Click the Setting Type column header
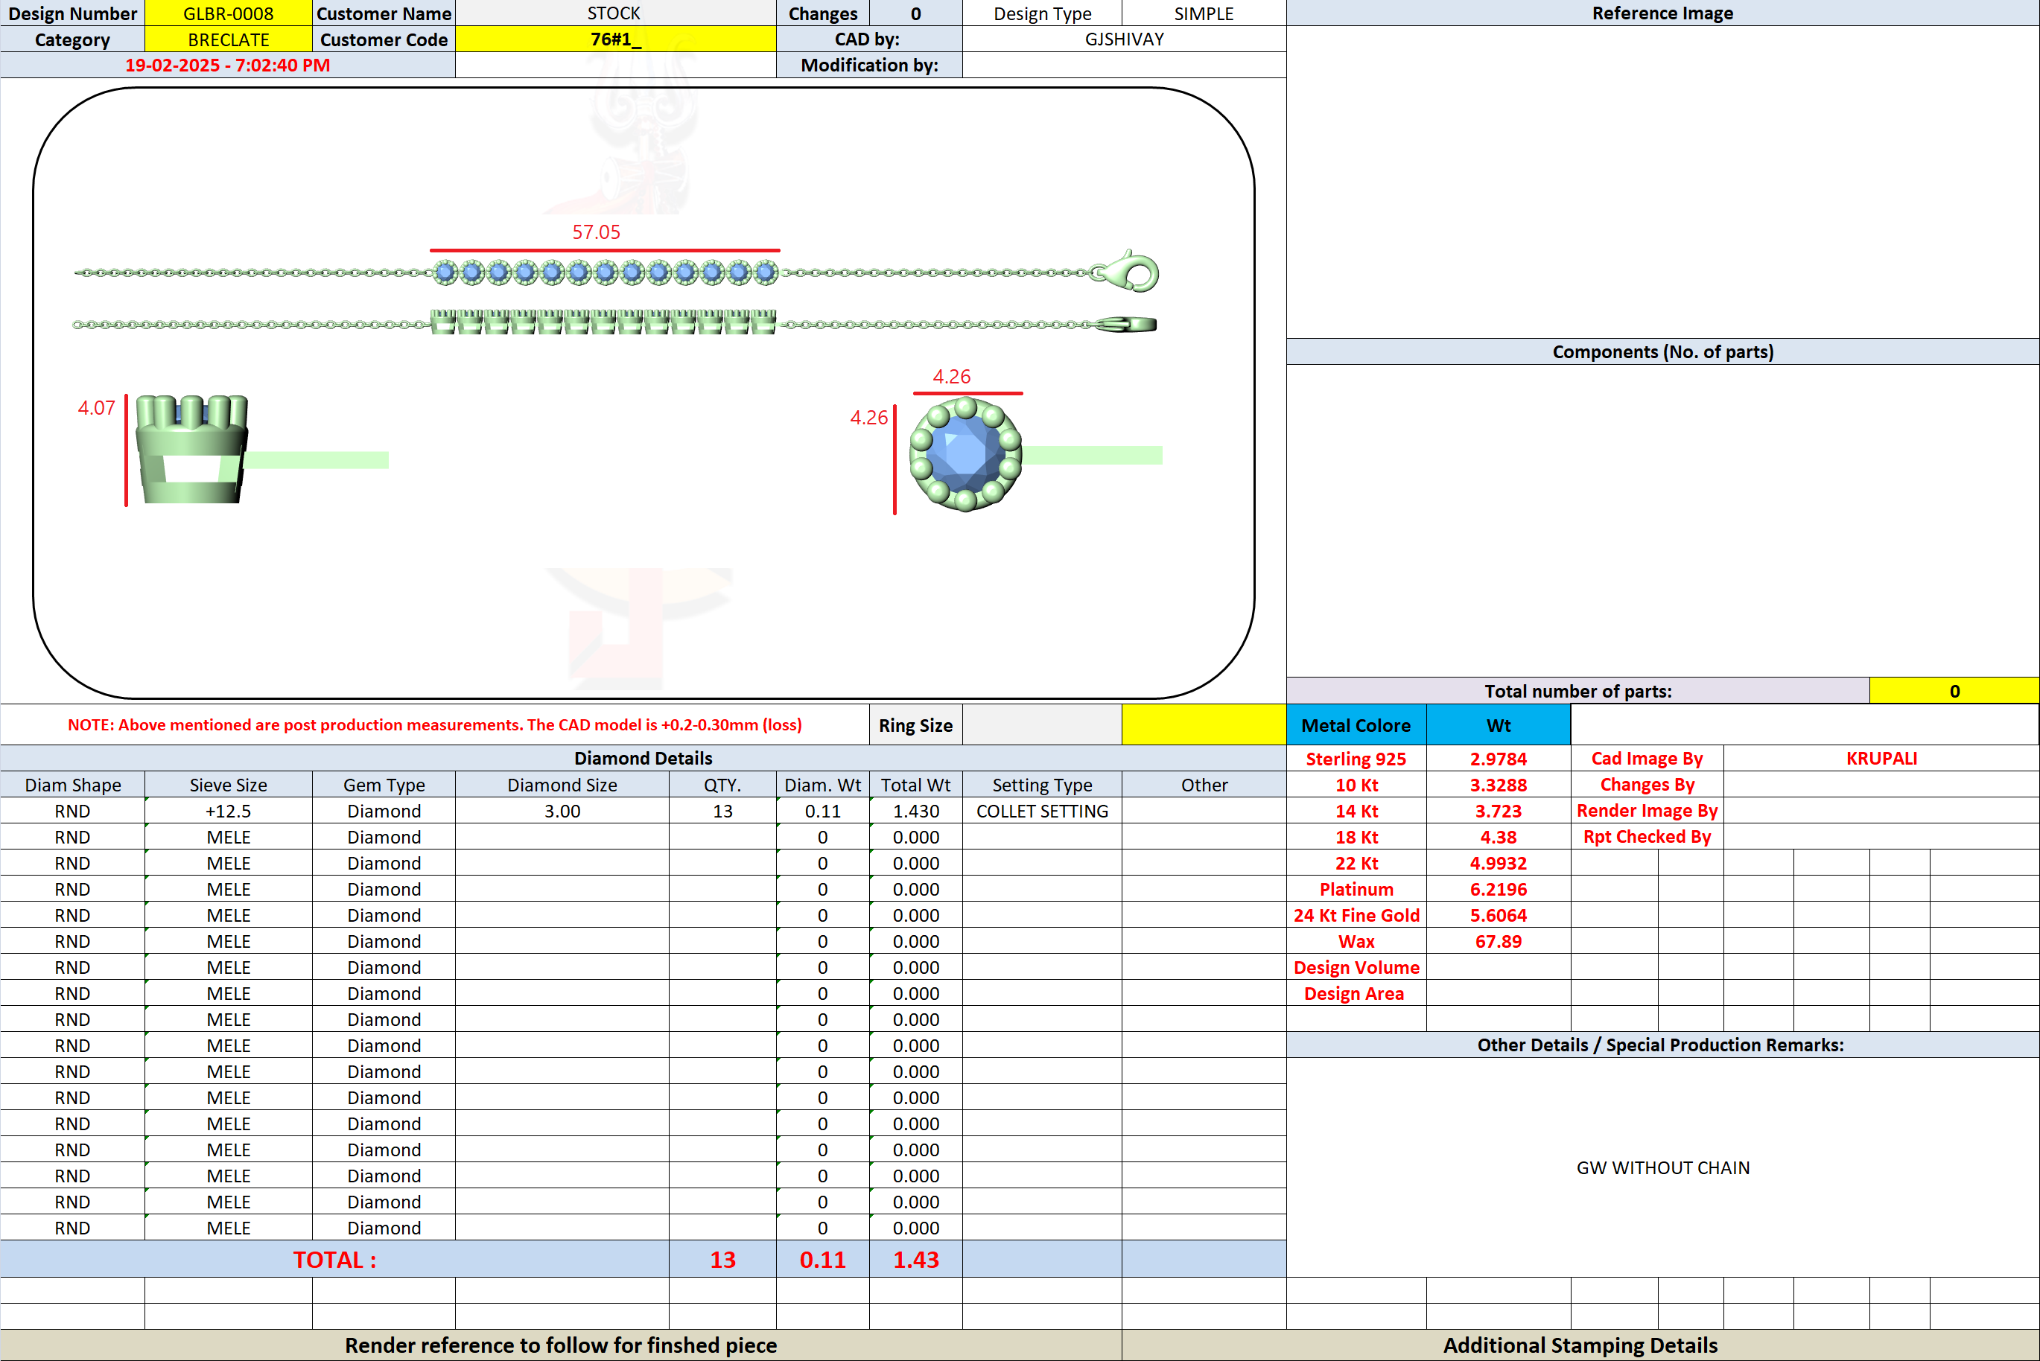Image resolution: width=2040 pixels, height=1361 pixels. (1042, 785)
